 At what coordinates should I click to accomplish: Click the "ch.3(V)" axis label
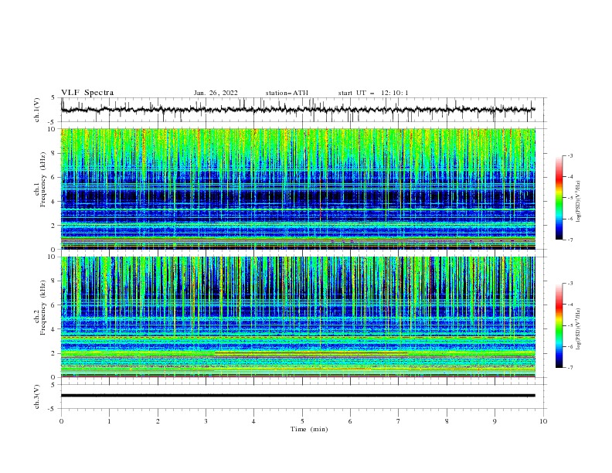pyautogui.click(x=37, y=396)
